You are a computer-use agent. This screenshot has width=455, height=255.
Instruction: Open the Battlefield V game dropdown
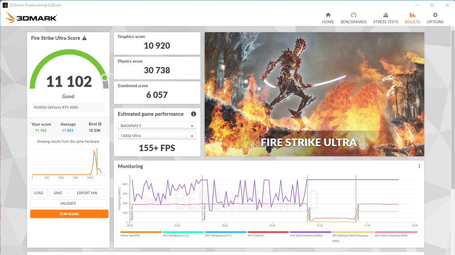click(157, 126)
